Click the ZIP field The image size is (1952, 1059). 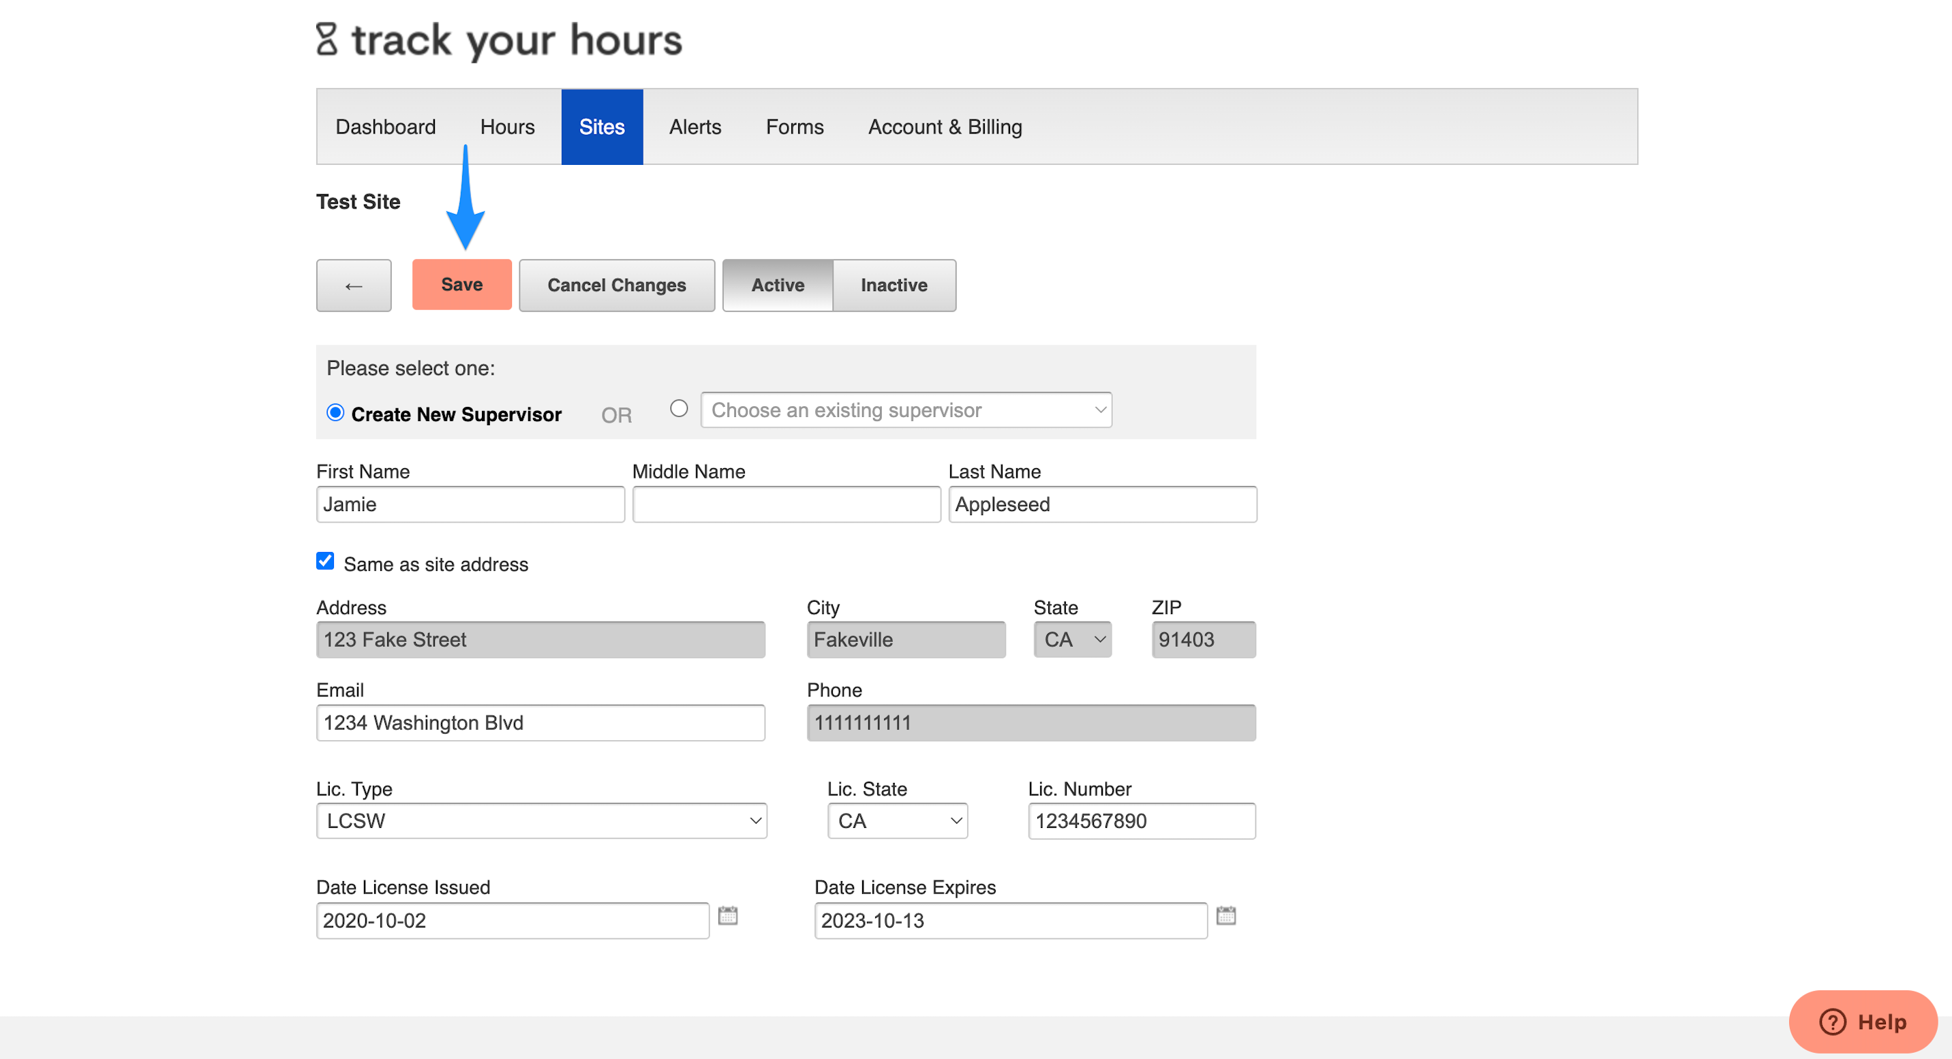1204,640
